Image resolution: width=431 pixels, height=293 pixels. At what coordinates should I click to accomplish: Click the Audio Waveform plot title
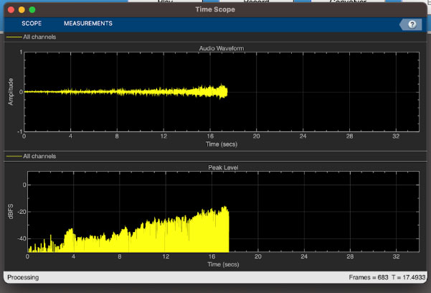coord(222,48)
